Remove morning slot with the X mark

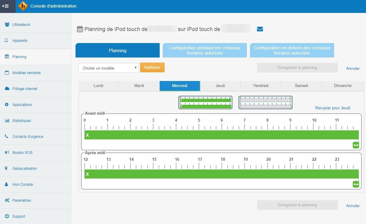[88, 135]
